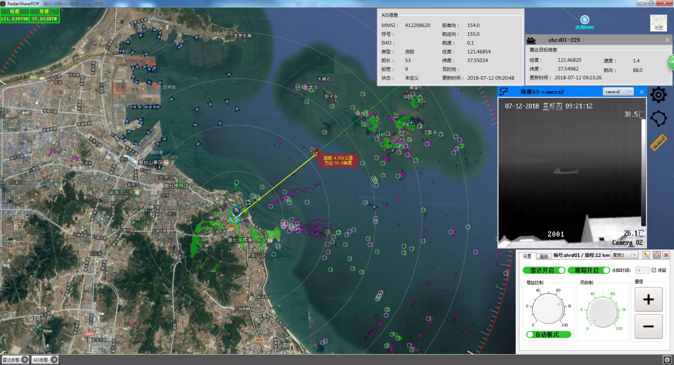Click the broom clear icon in radar panel
This screenshot has width=674, height=365.
point(646,255)
